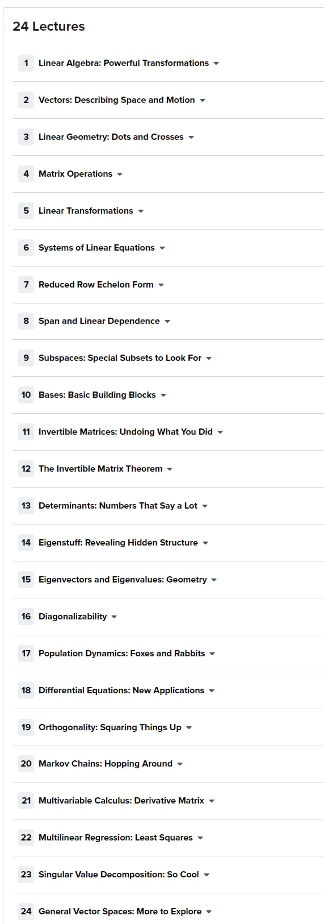Viewport: 324px width, 924px height.
Task: Select Orthogonality: Squaring Things Up lecture title
Action: point(110,727)
